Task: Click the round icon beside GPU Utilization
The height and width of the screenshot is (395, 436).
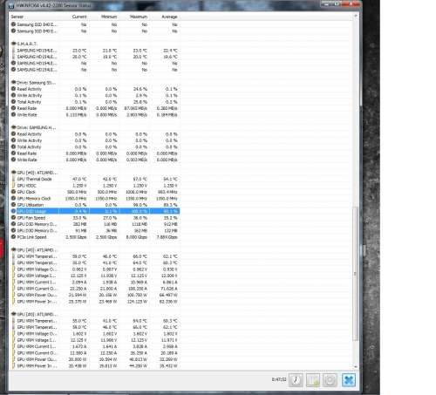Action: pyautogui.click(x=13, y=205)
